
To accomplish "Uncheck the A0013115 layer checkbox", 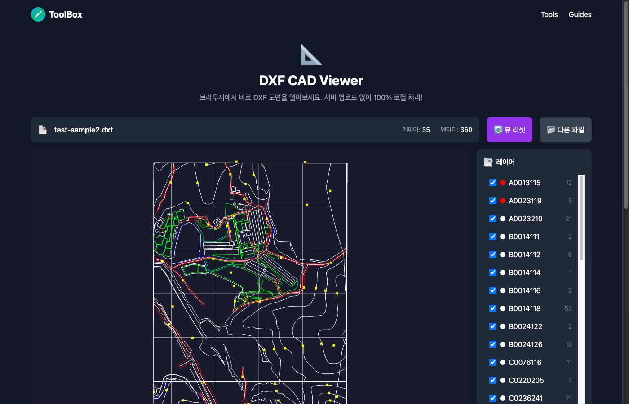I will tap(493, 183).
